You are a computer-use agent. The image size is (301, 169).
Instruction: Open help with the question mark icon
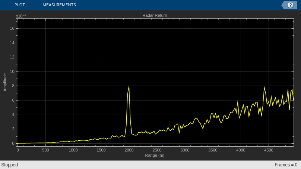(291, 5)
